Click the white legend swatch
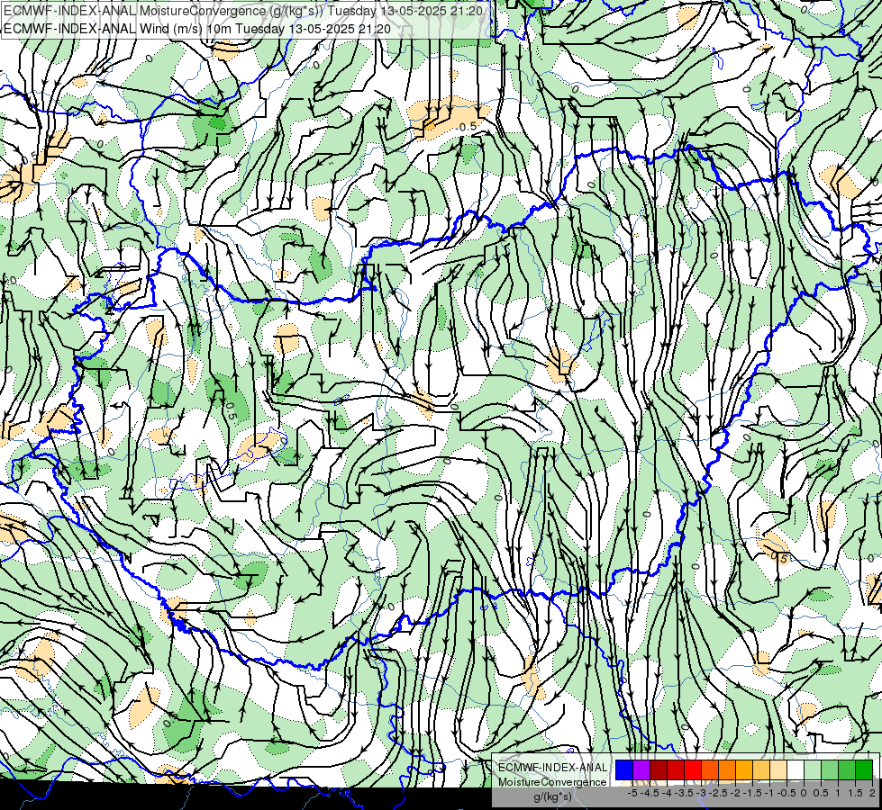Screen dimensions: 882x810 click(795, 770)
